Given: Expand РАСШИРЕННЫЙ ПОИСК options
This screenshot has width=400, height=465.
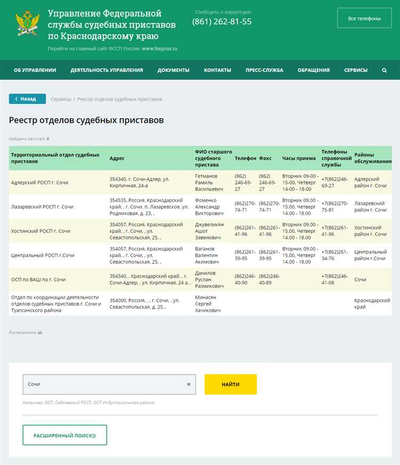Looking at the screenshot, I should (65, 435).
